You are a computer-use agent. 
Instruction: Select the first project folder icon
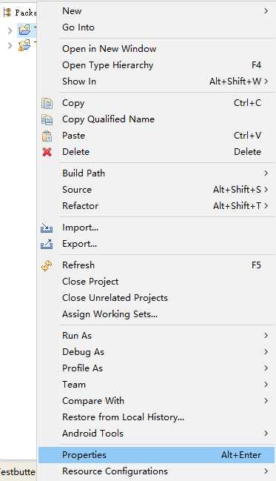point(24,30)
